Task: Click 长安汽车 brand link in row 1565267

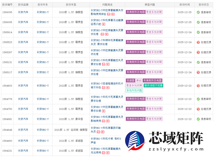Action: click(23, 52)
